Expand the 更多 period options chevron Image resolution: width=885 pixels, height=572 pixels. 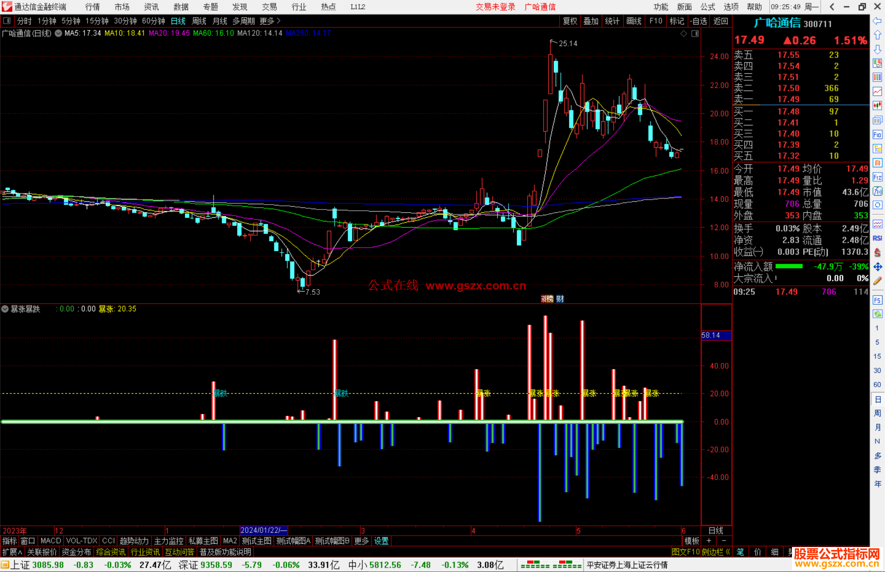(279, 21)
